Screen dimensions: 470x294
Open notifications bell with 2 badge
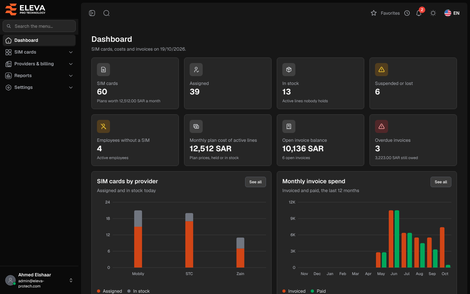(x=419, y=13)
